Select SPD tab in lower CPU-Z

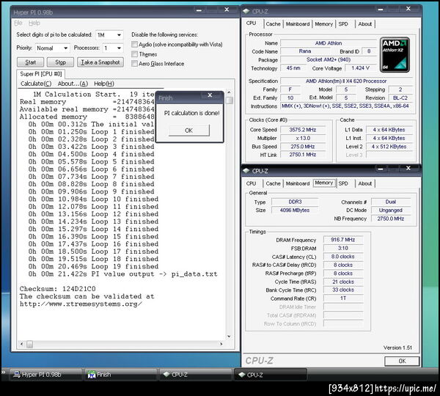343,183
